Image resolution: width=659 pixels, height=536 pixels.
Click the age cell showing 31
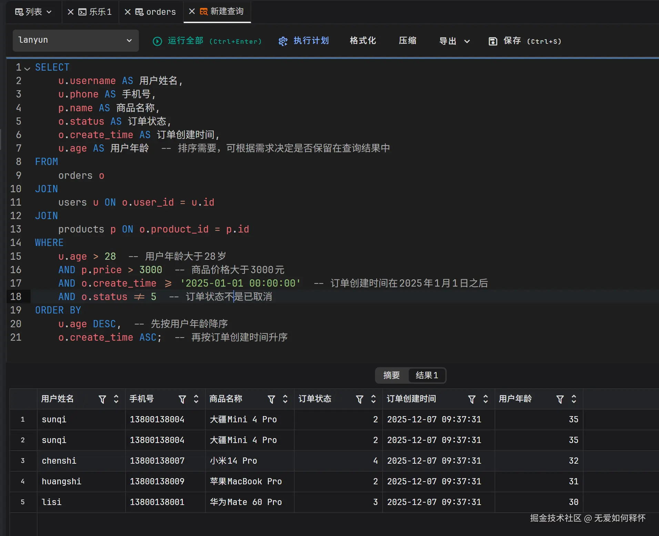pos(539,482)
